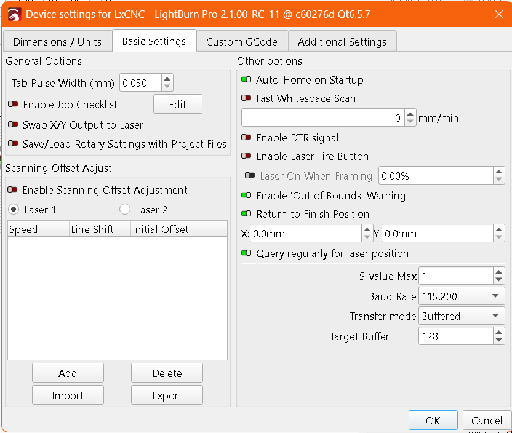This screenshot has height=433, width=512.
Task: Toggle Return to Finish Position
Action: click(246, 213)
